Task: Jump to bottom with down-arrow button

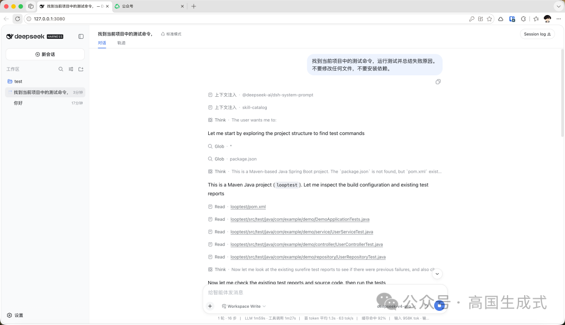Action: click(437, 274)
